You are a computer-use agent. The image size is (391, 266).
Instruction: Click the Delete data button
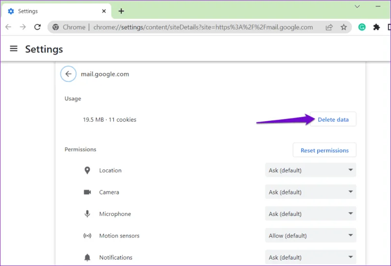pos(333,119)
